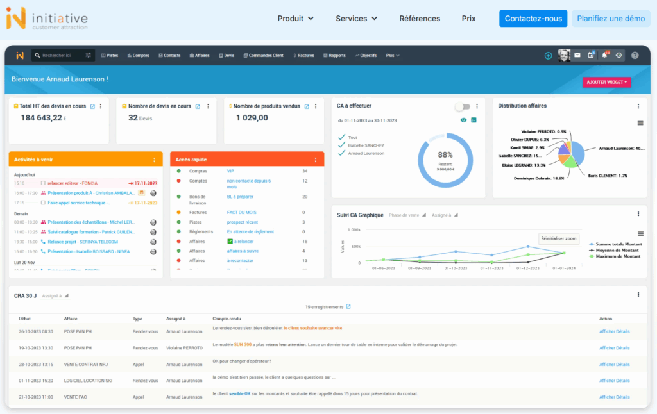Click the plus icon in the top bar
The width and height of the screenshot is (657, 414).
click(x=548, y=56)
